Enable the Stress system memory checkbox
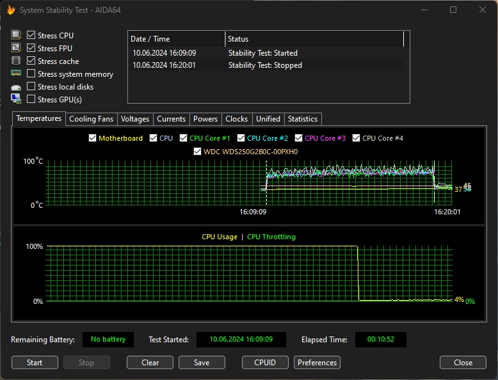498x380 pixels. [31, 74]
